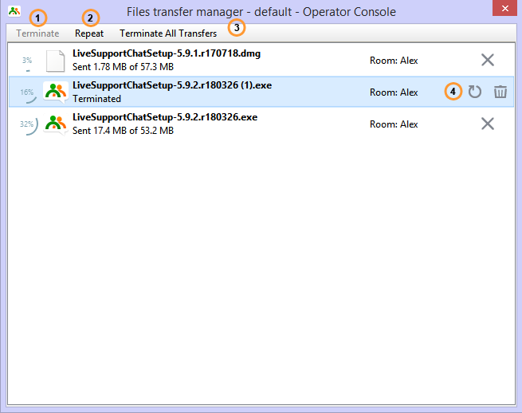522x413 pixels.
Task: Click 'Room: Alex' in the .dmg row
Action: click(394, 61)
